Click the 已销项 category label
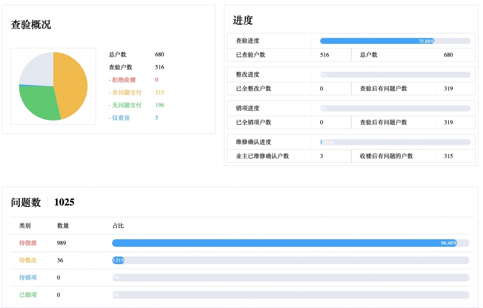 click(28, 294)
